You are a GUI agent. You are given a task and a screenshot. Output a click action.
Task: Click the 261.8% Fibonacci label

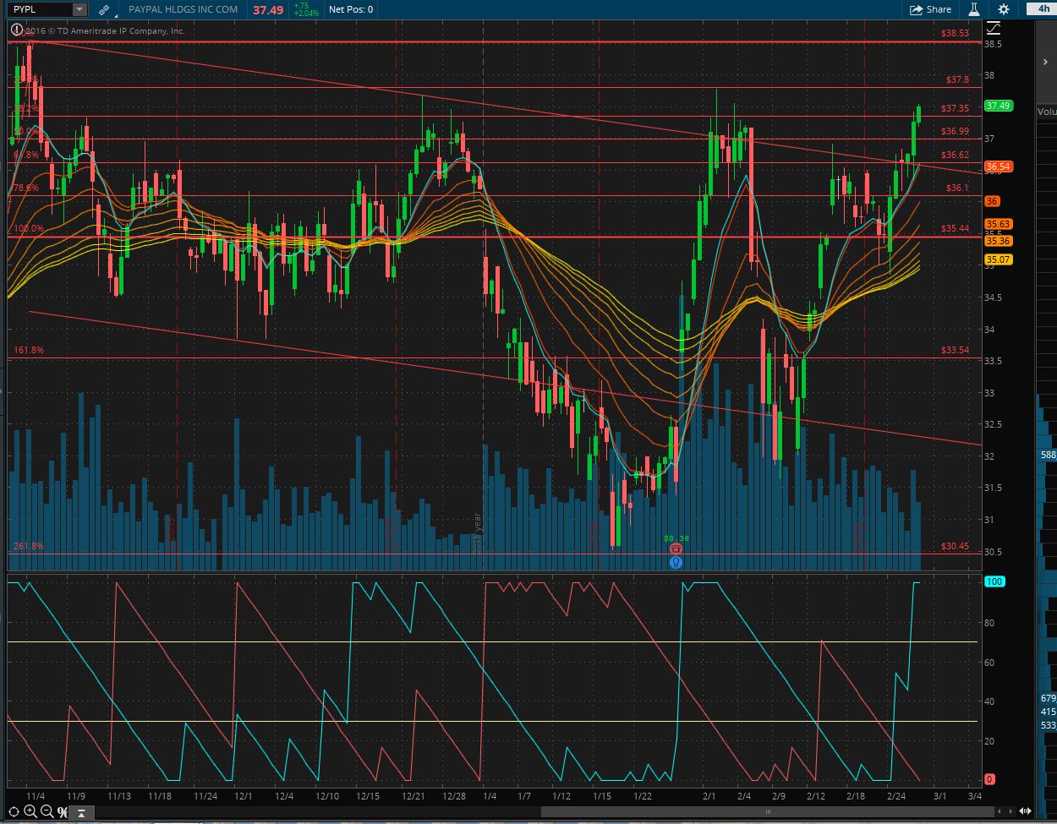(29, 546)
